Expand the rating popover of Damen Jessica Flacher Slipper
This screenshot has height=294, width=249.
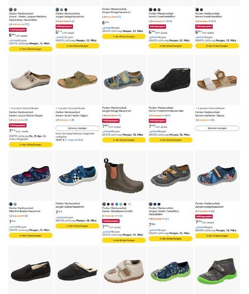tap(23, 120)
